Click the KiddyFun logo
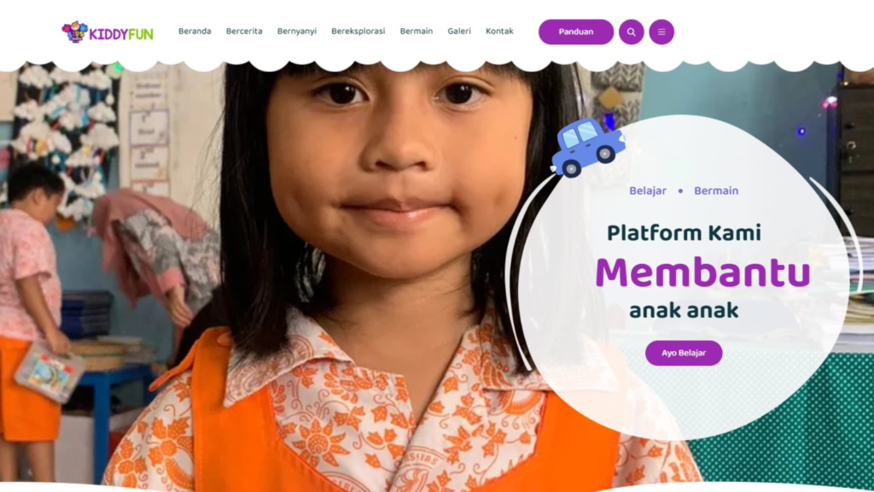This screenshot has height=492, width=874. (107, 32)
